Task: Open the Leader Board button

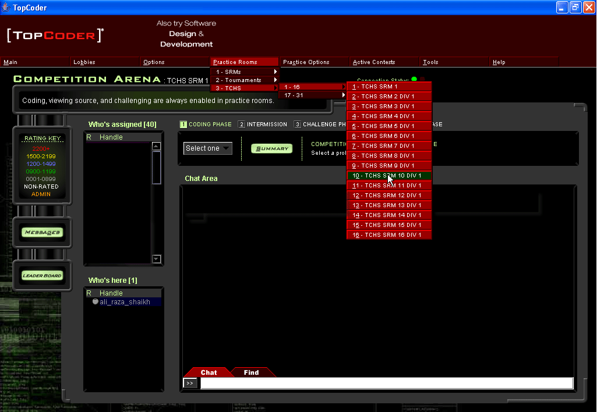Action: pos(43,276)
